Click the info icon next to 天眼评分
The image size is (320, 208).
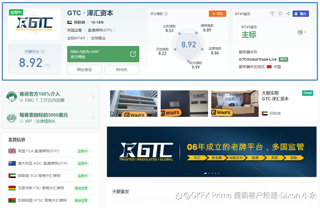[43, 52]
